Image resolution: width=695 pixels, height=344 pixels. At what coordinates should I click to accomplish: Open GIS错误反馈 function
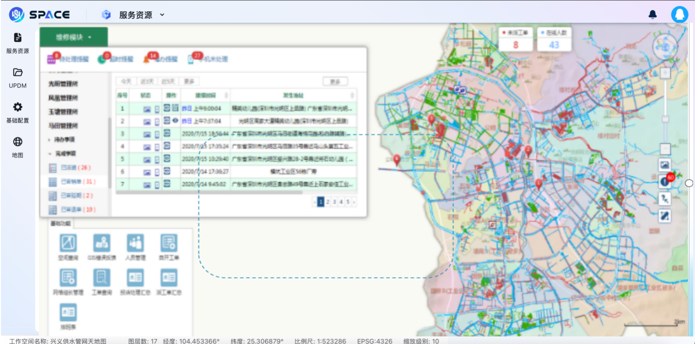click(x=101, y=244)
